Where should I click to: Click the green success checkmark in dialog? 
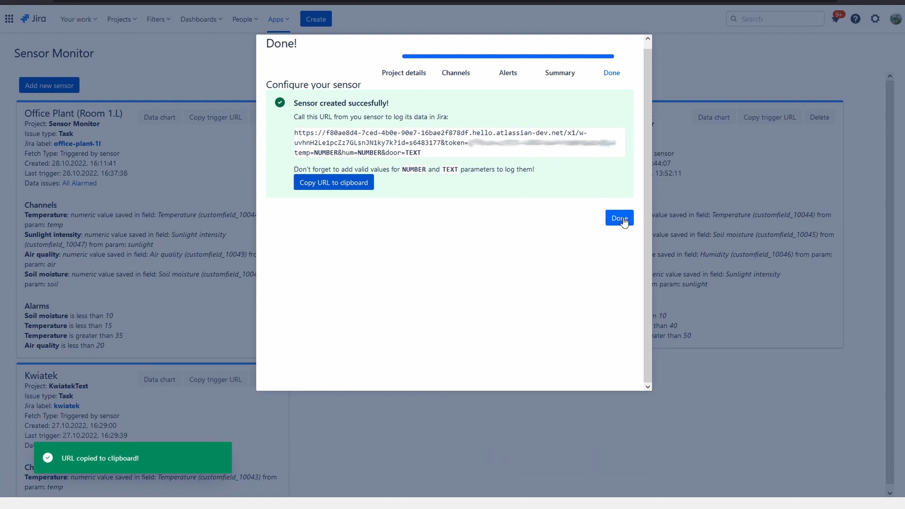point(280,103)
